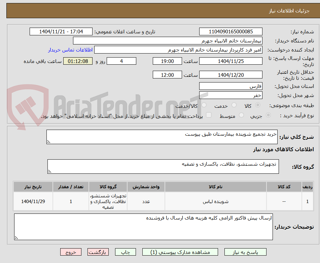This screenshot has height=263, width=320.
Task: Click the countdown timer 01:12:08
Action: click(x=78, y=61)
